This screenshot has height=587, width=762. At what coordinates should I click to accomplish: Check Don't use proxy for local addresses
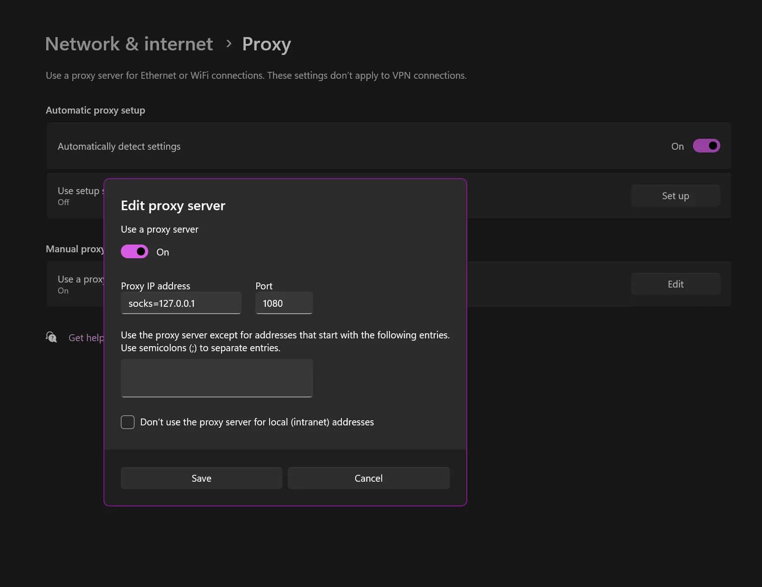coord(128,422)
